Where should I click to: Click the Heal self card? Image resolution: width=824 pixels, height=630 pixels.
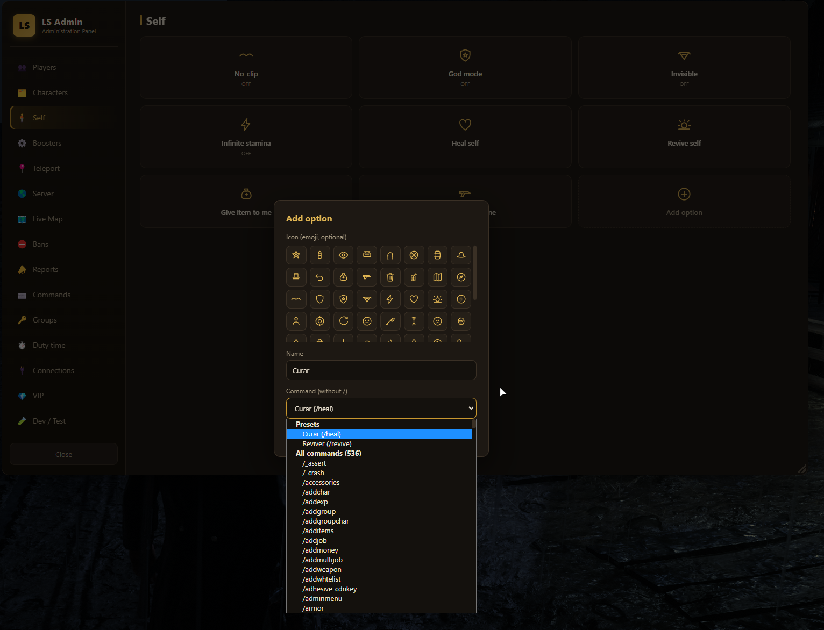pyautogui.click(x=465, y=137)
